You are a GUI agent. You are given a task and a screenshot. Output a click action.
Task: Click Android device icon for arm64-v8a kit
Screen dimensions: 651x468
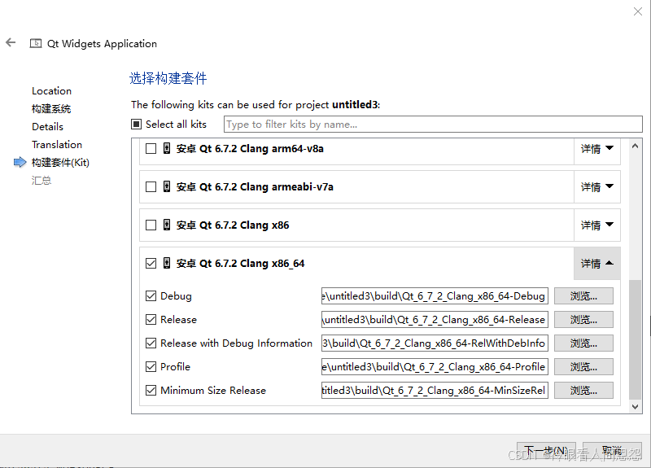167,148
